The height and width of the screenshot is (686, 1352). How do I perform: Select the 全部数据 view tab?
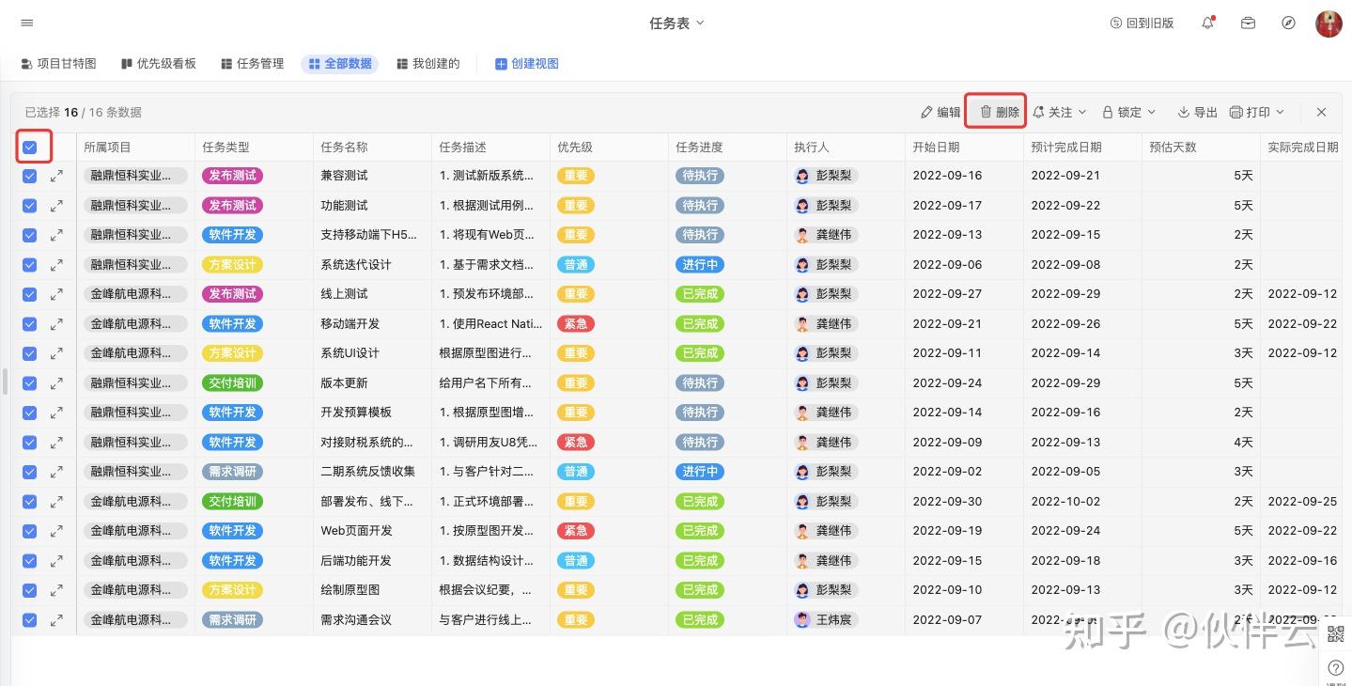click(340, 64)
